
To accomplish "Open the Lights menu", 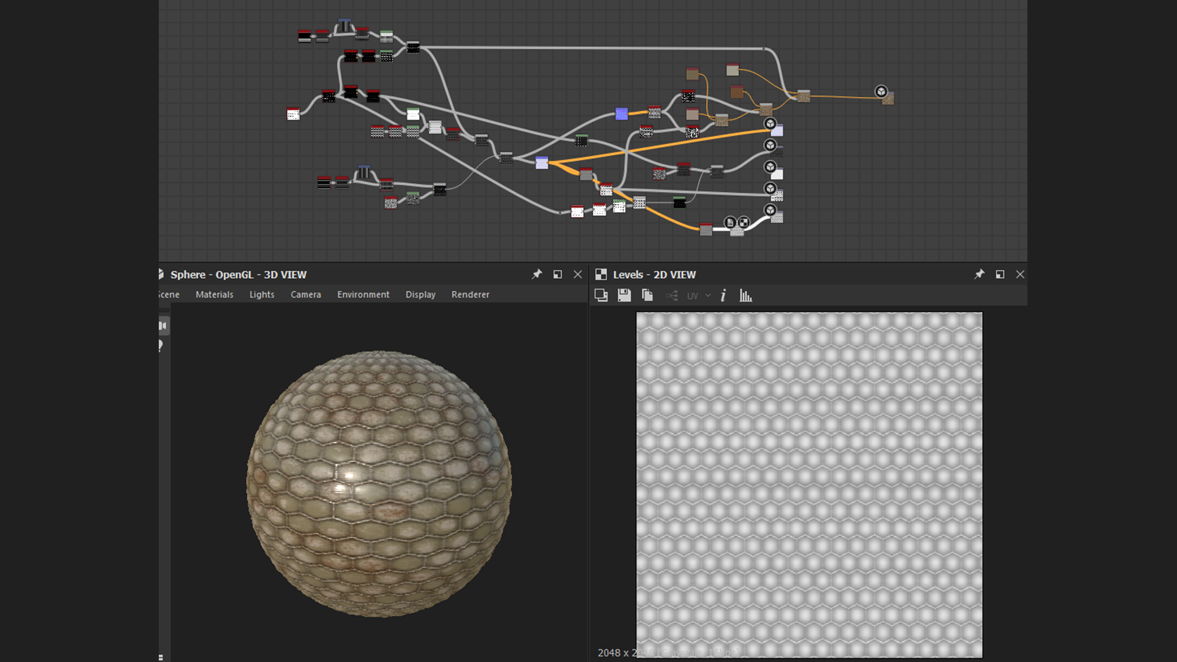I will click(x=262, y=294).
